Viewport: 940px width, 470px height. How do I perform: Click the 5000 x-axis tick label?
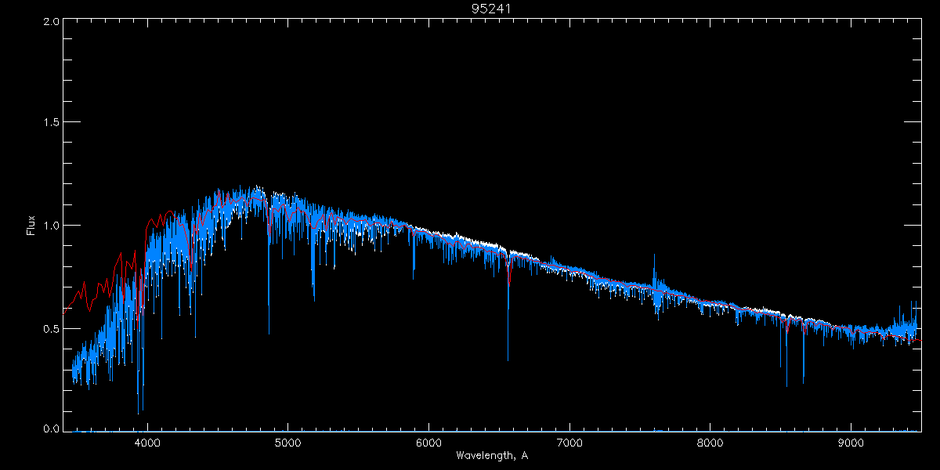click(x=287, y=443)
